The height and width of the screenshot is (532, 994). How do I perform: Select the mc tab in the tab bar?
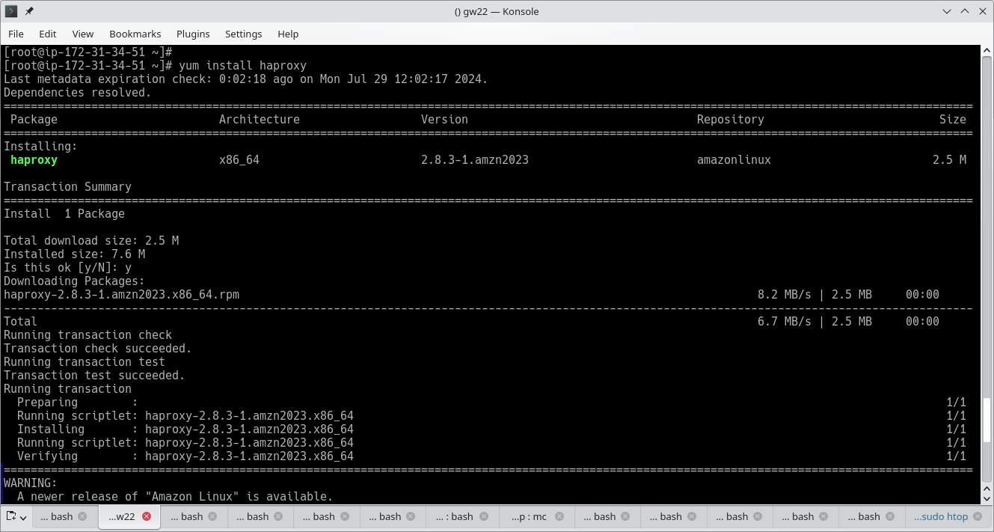click(527, 516)
